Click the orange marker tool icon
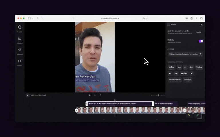 pos(189,115)
